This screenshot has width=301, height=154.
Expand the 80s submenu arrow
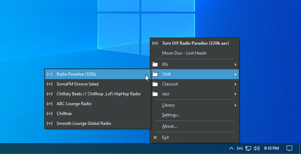(x=235, y=65)
